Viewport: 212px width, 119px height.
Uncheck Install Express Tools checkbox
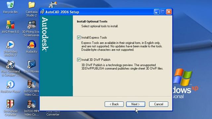[79, 37]
